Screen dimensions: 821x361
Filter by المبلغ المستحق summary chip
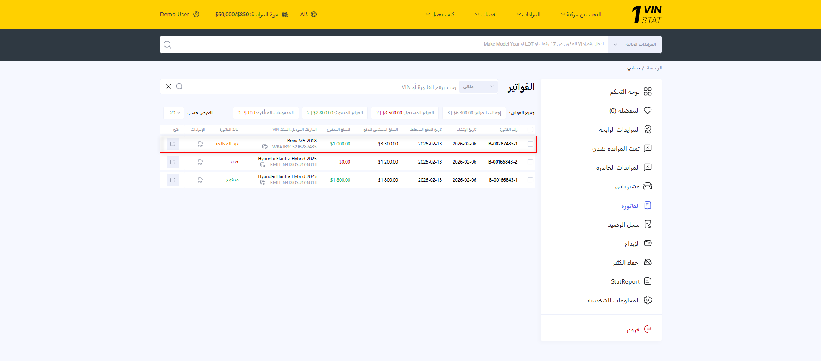click(405, 113)
